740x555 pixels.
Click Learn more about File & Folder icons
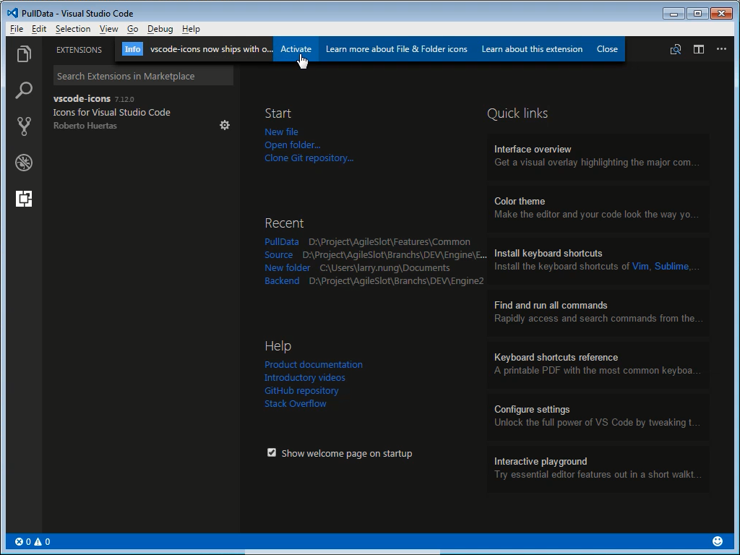click(x=397, y=49)
